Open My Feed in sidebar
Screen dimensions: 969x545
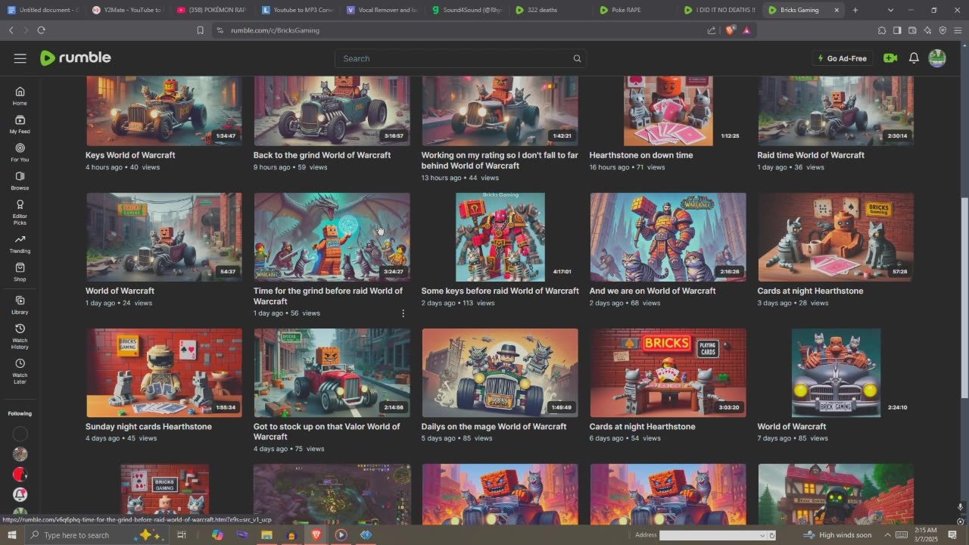20,124
